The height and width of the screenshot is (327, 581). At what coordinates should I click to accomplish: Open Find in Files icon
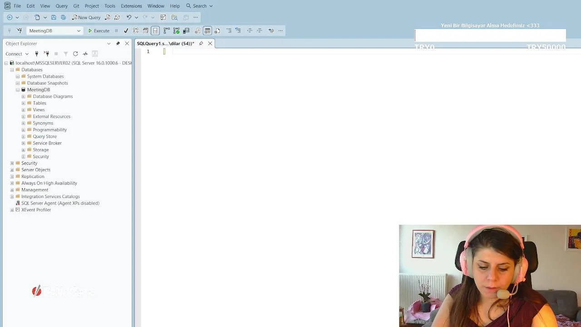click(x=174, y=17)
